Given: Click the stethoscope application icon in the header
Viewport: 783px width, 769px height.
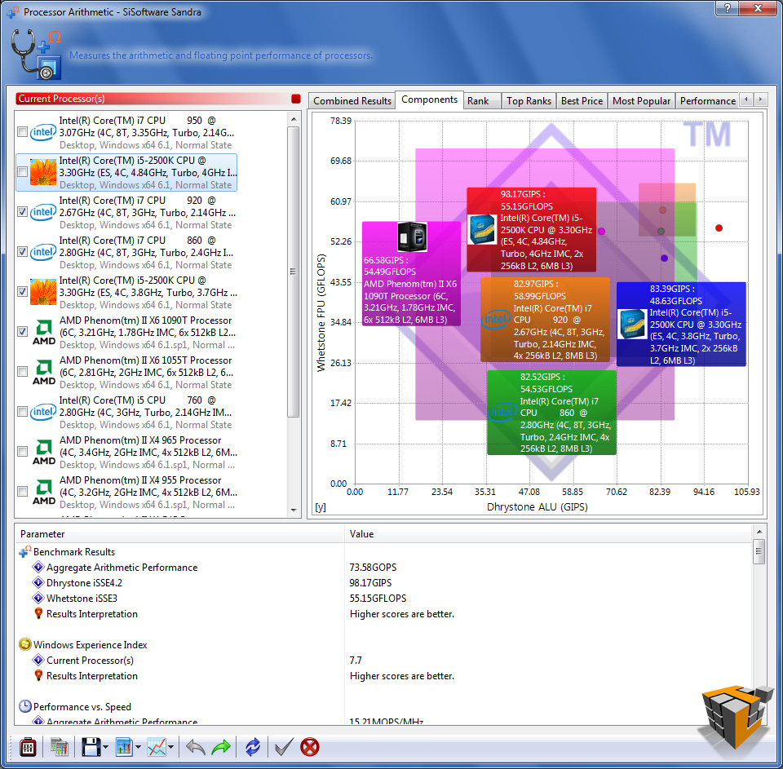Looking at the screenshot, I should pyautogui.click(x=36, y=55).
